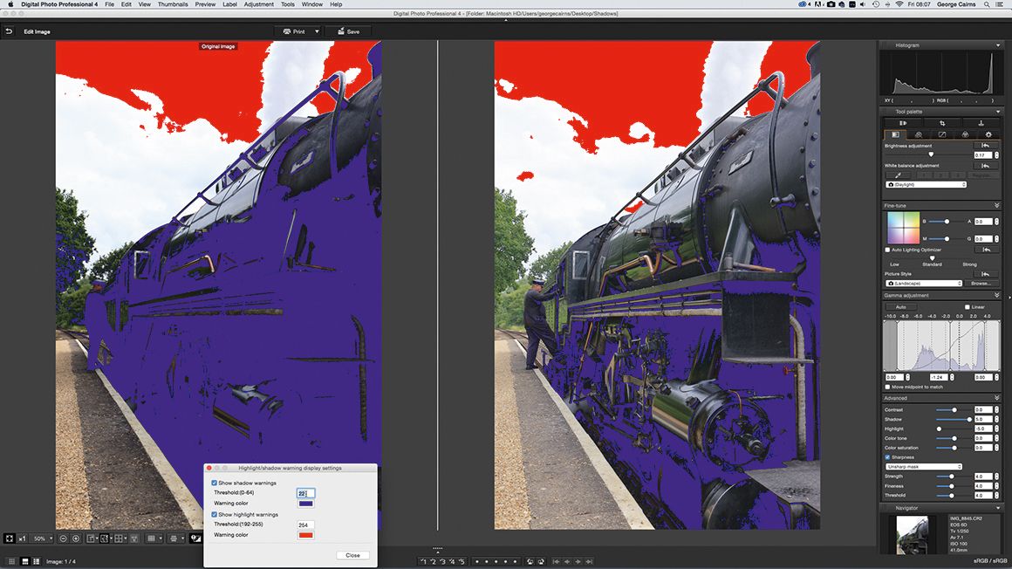Select the white balance eyedropper tool

(899, 174)
